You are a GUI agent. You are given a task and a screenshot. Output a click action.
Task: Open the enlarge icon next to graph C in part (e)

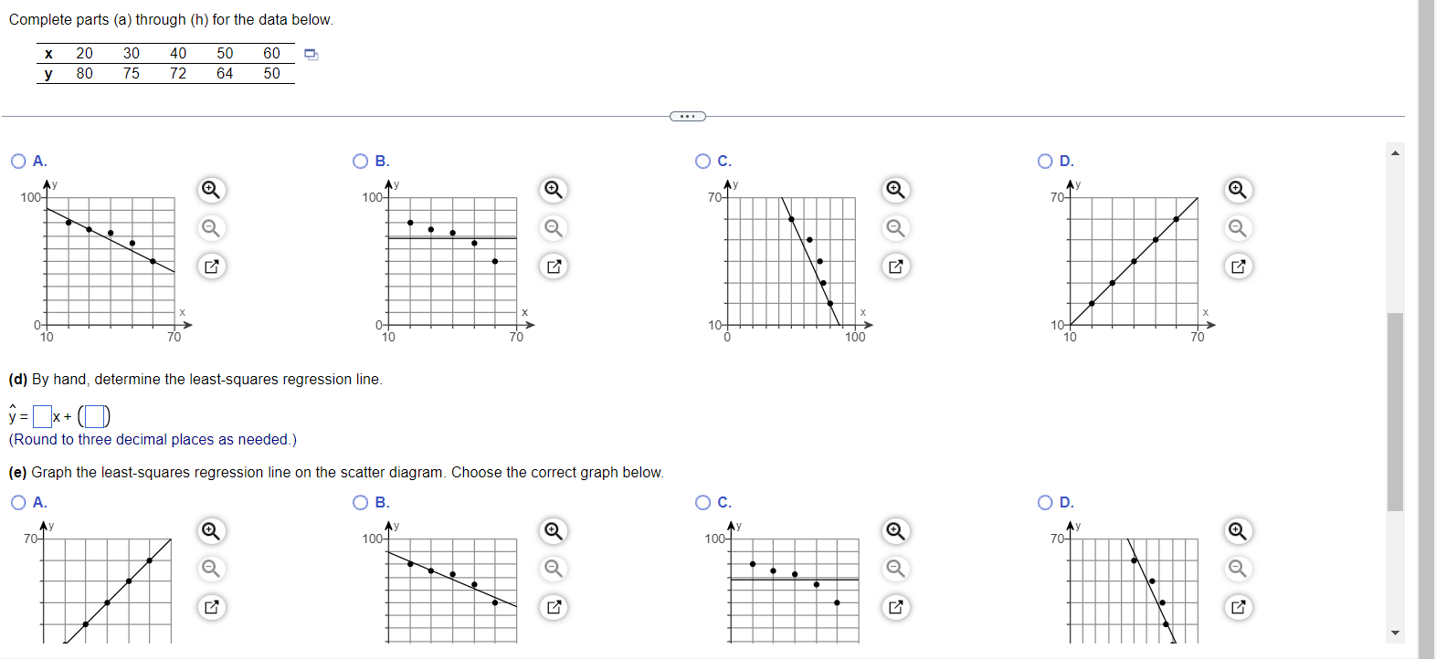tap(895, 607)
